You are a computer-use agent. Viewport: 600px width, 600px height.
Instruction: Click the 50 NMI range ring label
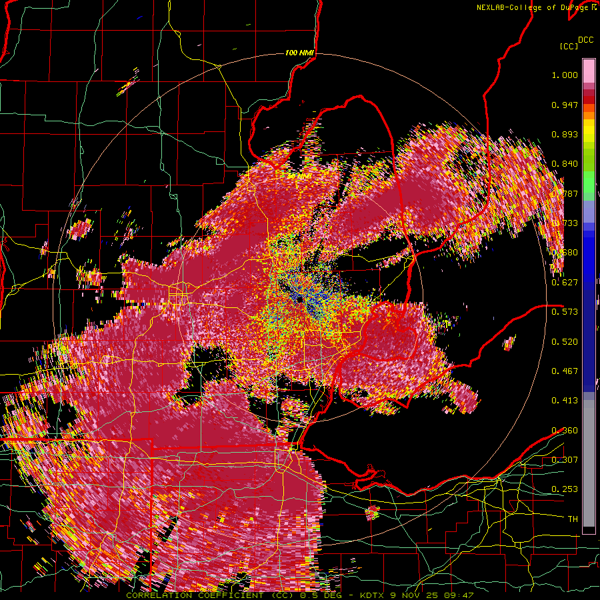coord(299,177)
